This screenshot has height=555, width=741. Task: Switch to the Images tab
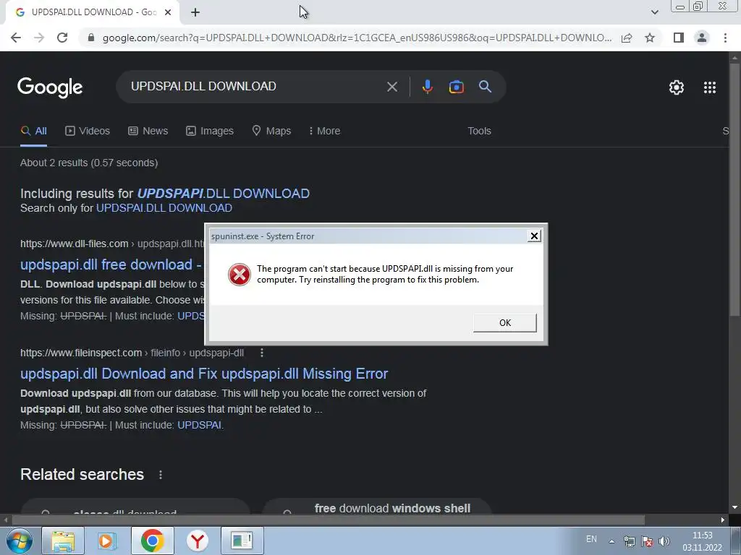pos(210,132)
